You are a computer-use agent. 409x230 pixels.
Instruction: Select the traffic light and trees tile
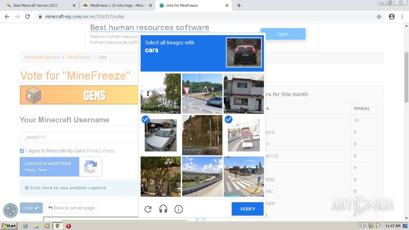click(x=161, y=94)
